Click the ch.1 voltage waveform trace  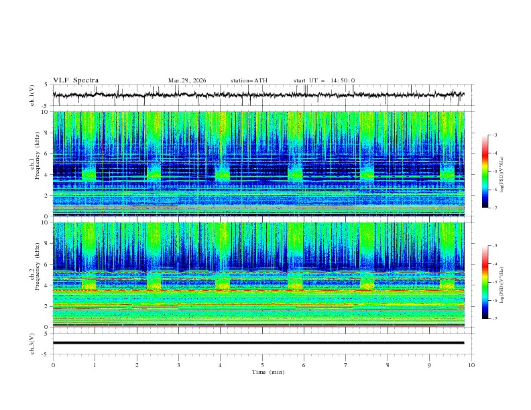pyautogui.click(x=258, y=94)
